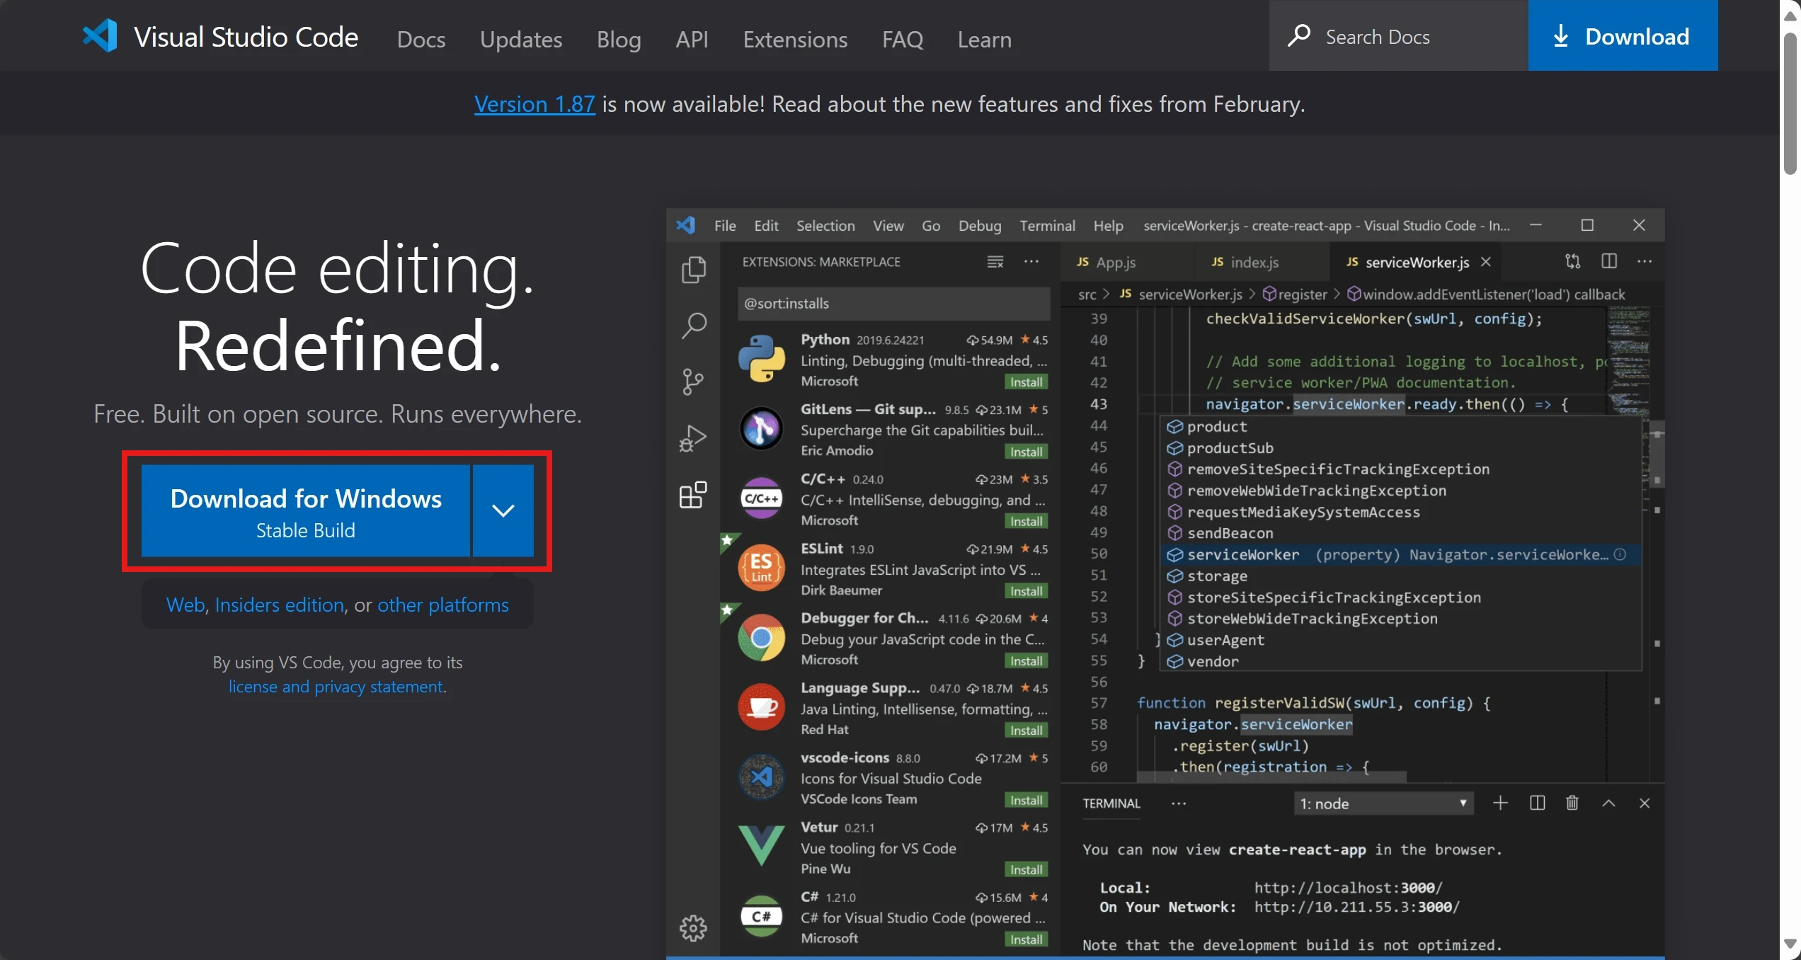Click the Source Control branch icon
The width and height of the screenshot is (1801, 960).
coord(693,382)
